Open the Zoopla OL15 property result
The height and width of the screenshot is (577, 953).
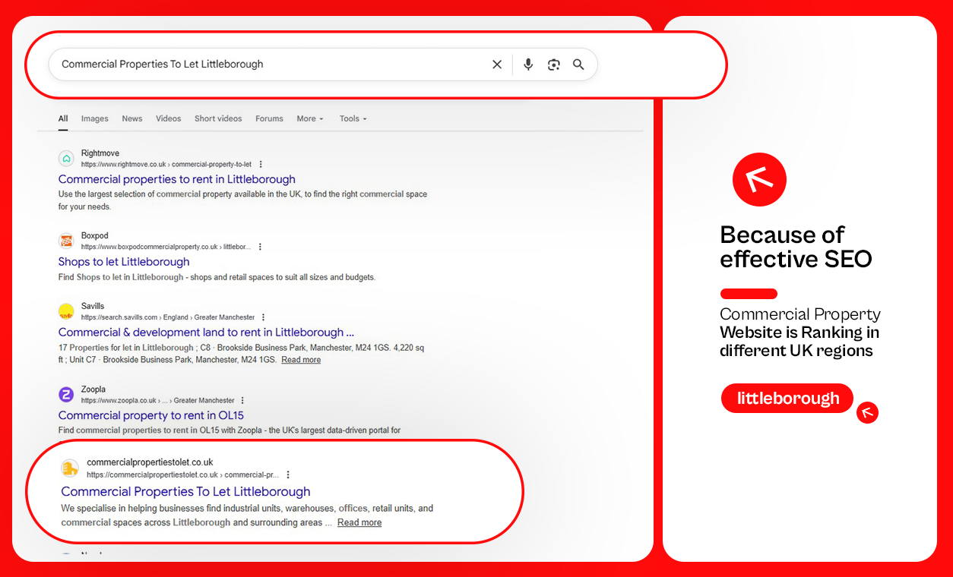pos(150,415)
